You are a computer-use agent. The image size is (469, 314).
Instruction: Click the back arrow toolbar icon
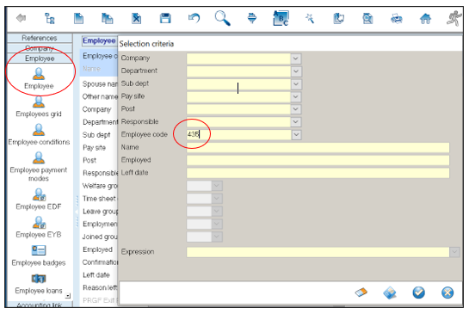point(22,18)
